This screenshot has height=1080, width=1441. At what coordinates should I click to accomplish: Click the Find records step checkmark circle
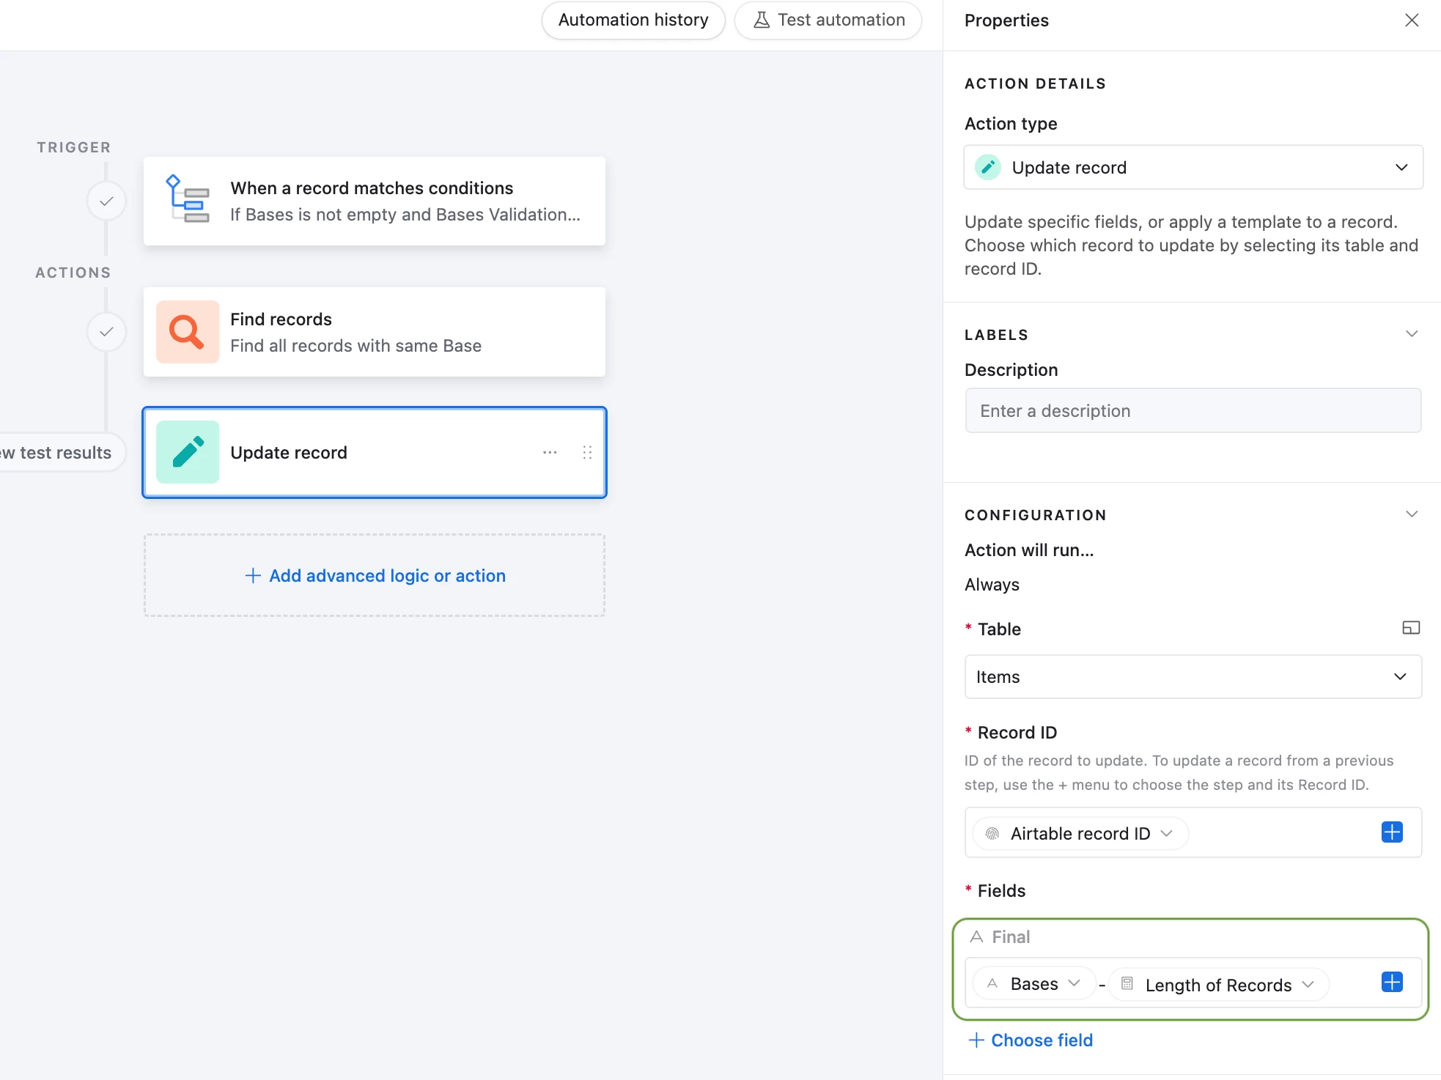pyautogui.click(x=106, y=332)
